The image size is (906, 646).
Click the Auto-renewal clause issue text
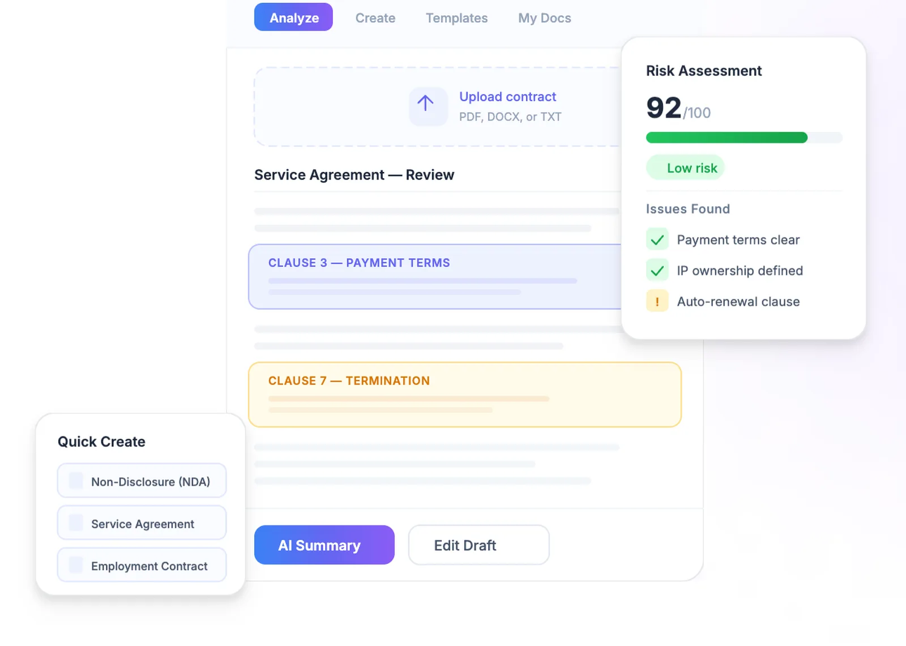click(x=738, y=302)
